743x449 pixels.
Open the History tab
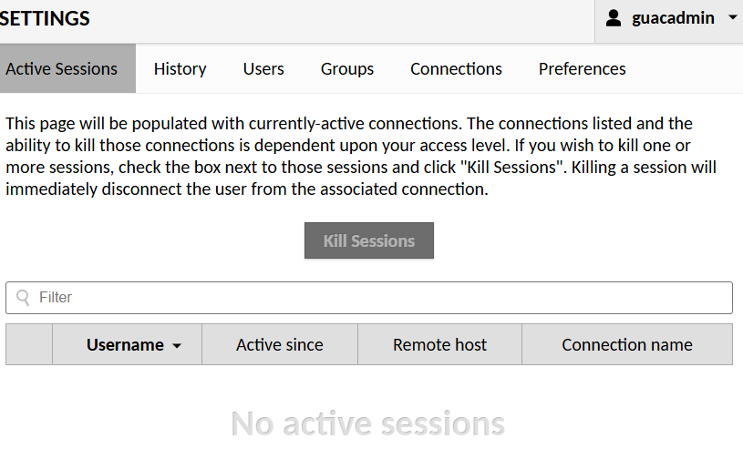coord(180,69)
